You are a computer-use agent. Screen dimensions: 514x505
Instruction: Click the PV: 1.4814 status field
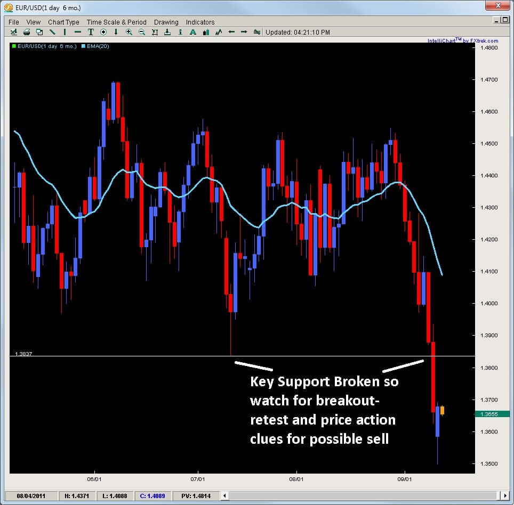(196, 496)
